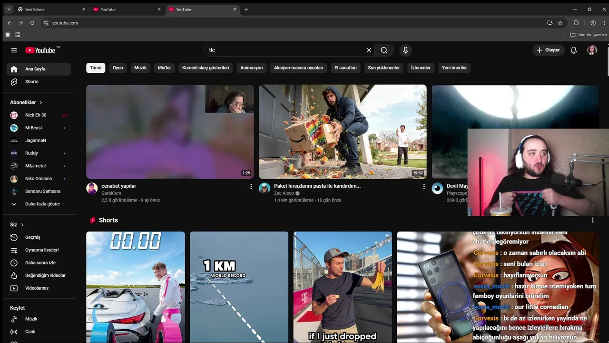This screenshot has width=609, height=343.
Task: Open the tab search dropdown arrow
Action: 9,9
